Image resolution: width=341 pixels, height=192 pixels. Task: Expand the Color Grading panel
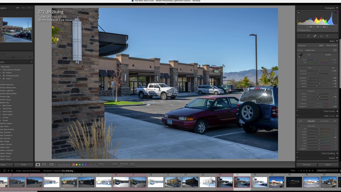pos(337,153)
